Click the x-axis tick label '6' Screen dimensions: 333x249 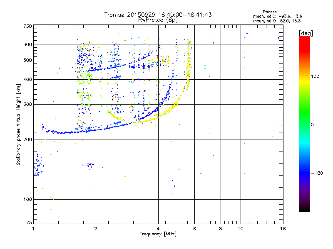coord(194,229)
